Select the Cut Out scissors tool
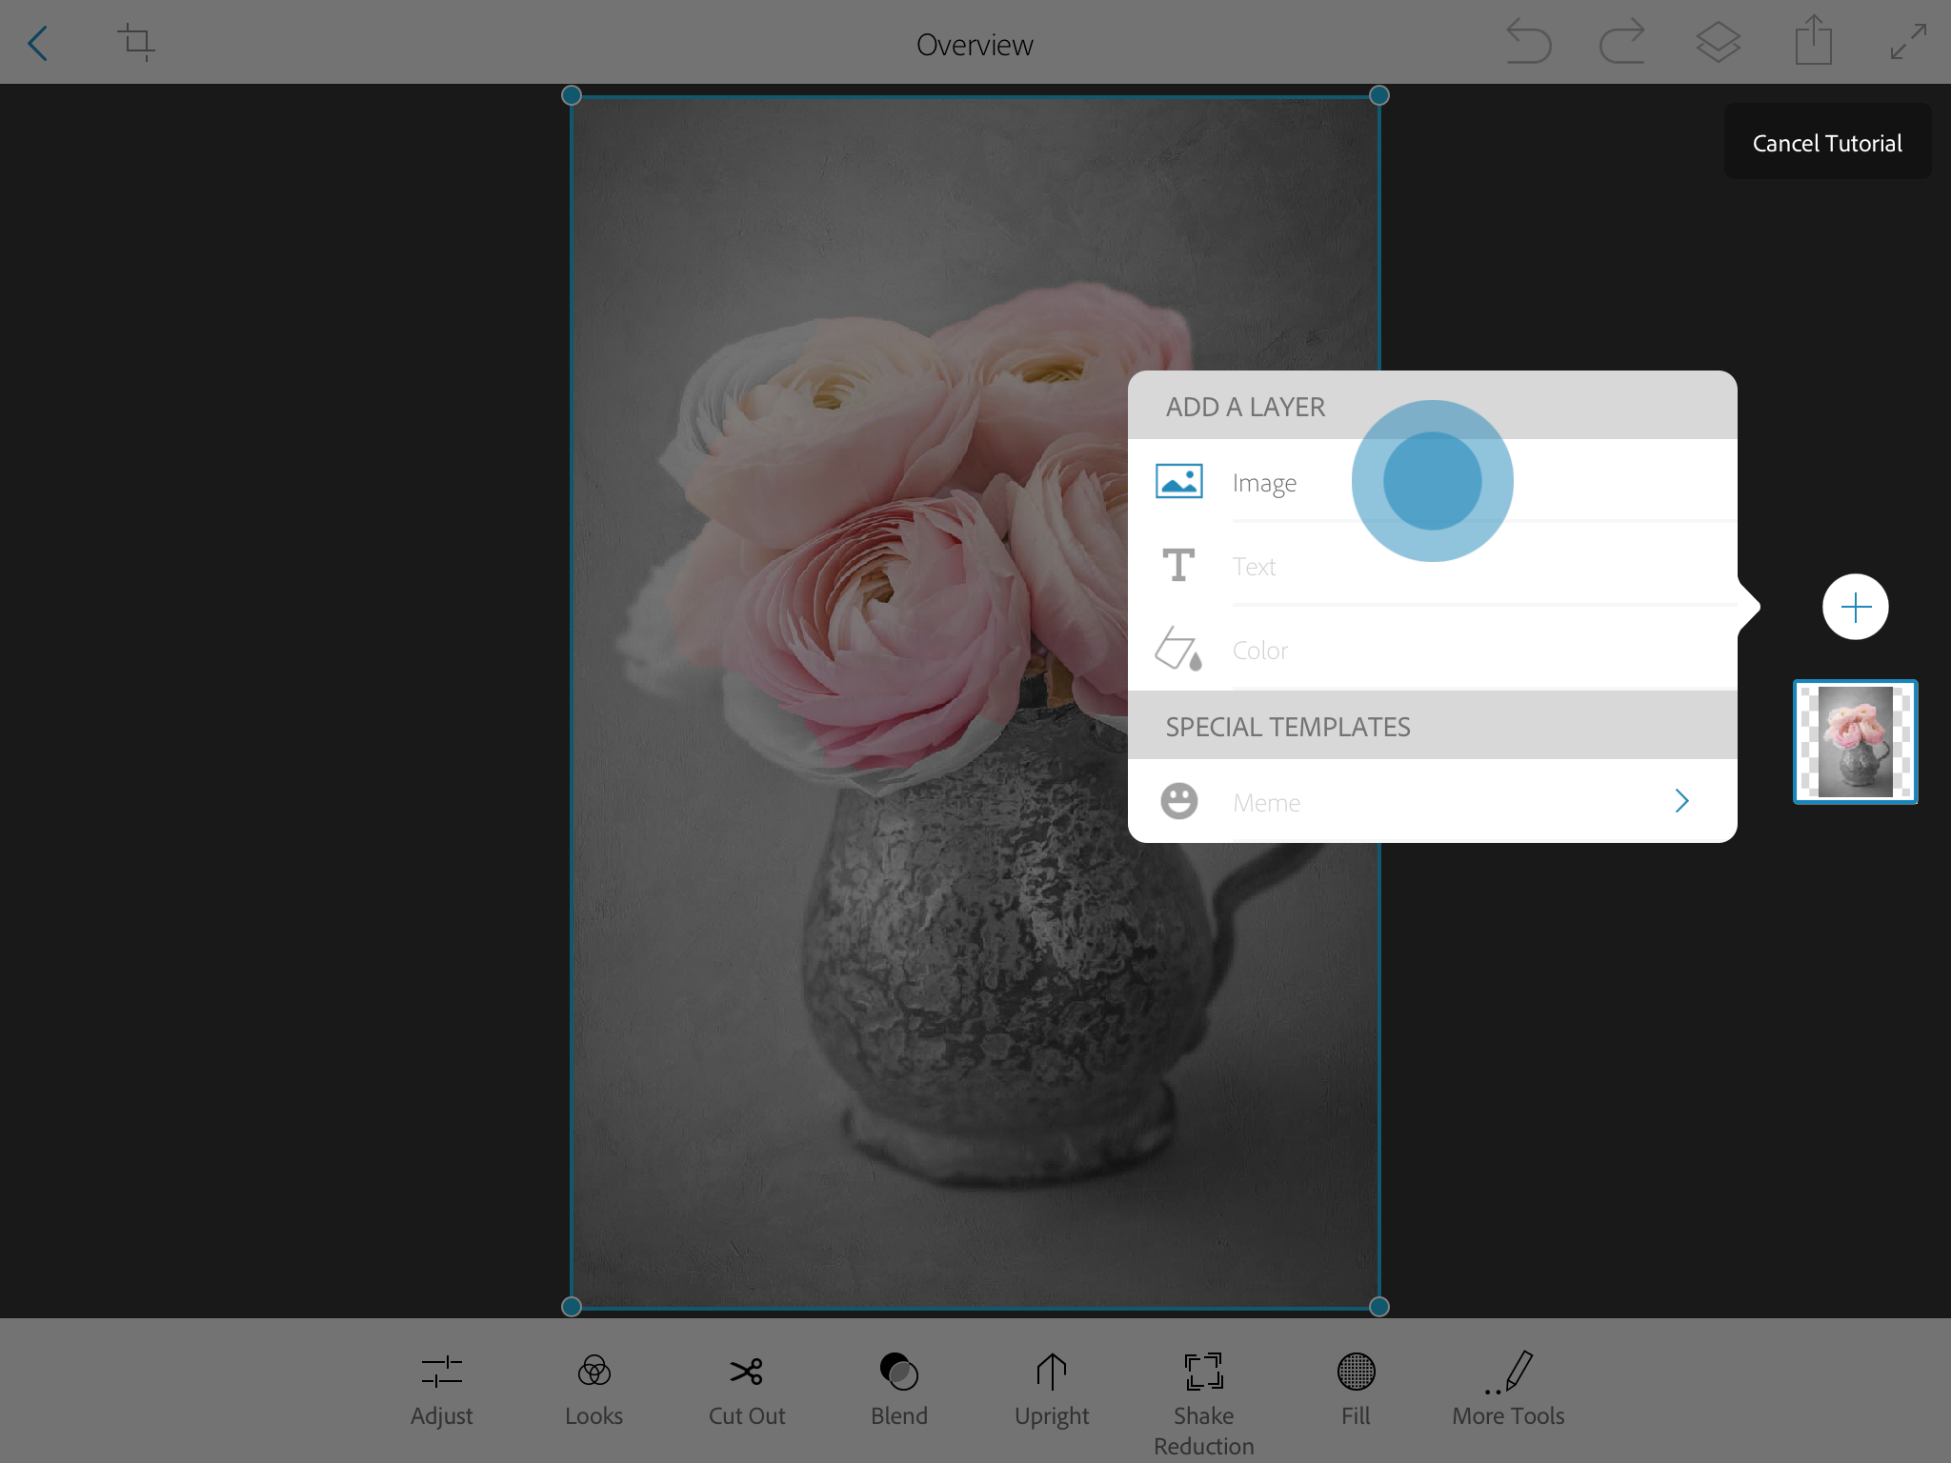The width and height of the screenshot is (1951, 1463). pyautogui.click(x=746, y=1390)
